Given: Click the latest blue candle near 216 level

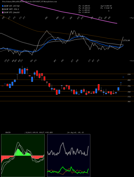Looking at the screenshot, I should coord(123,77).
